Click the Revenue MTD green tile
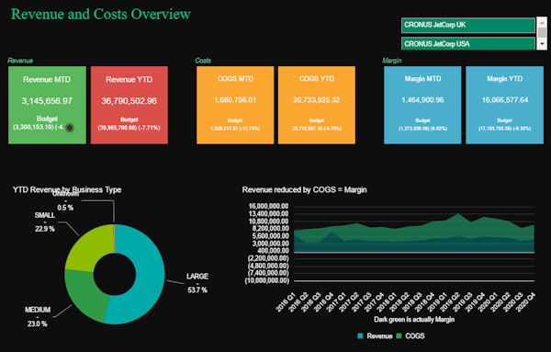Viewport: 551px width, 352px height. click(x=47, y=105)
